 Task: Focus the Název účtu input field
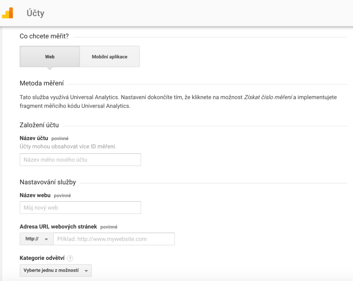(80, 160)
